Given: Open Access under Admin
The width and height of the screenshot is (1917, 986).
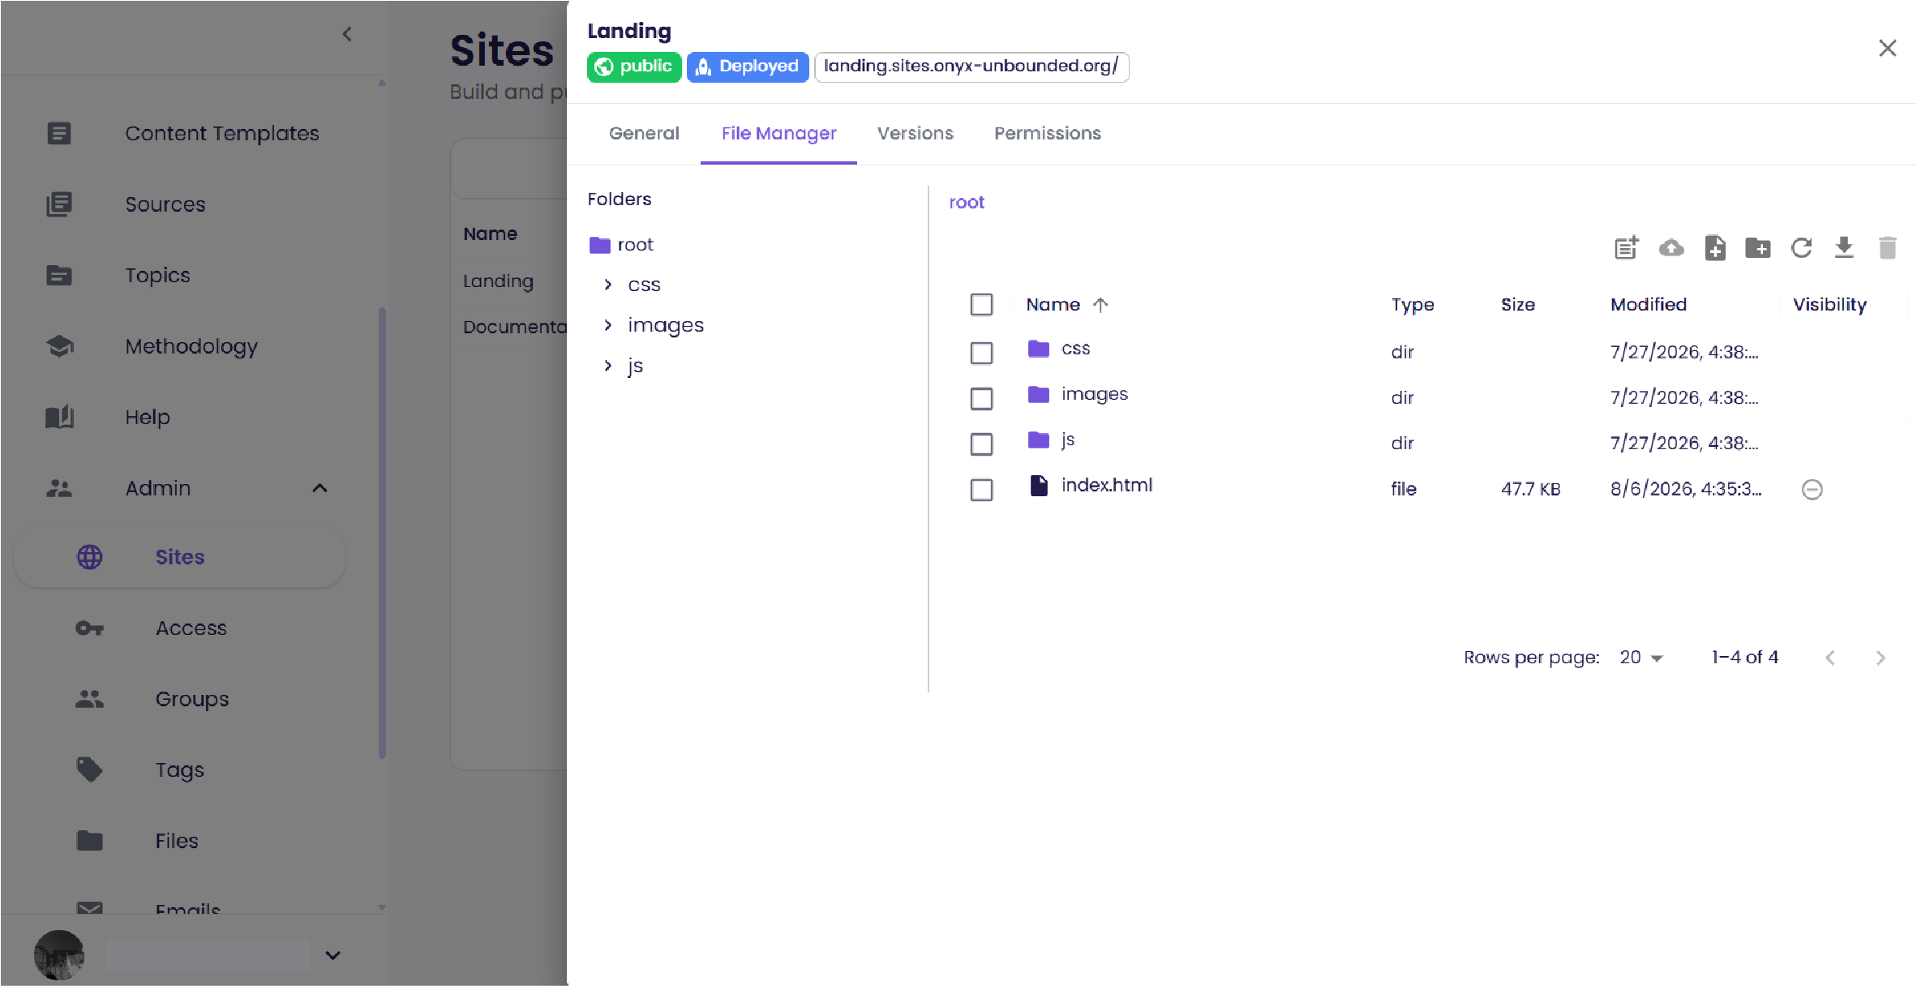Looking at the screenshot, I should (191, 628).
